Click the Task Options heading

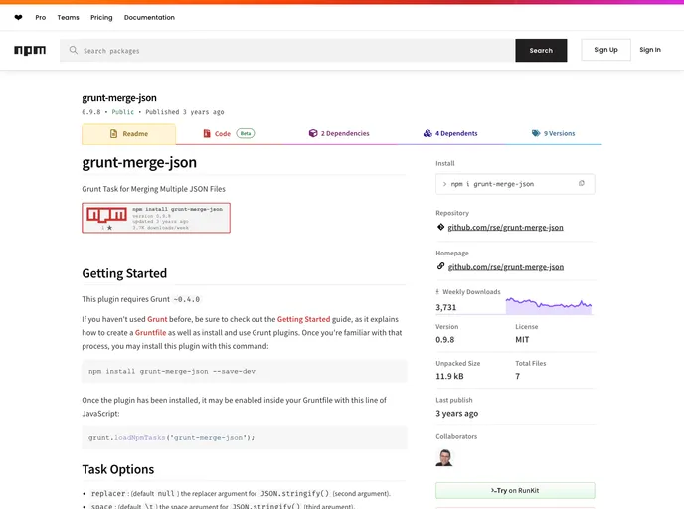click(x=118, y=469)
